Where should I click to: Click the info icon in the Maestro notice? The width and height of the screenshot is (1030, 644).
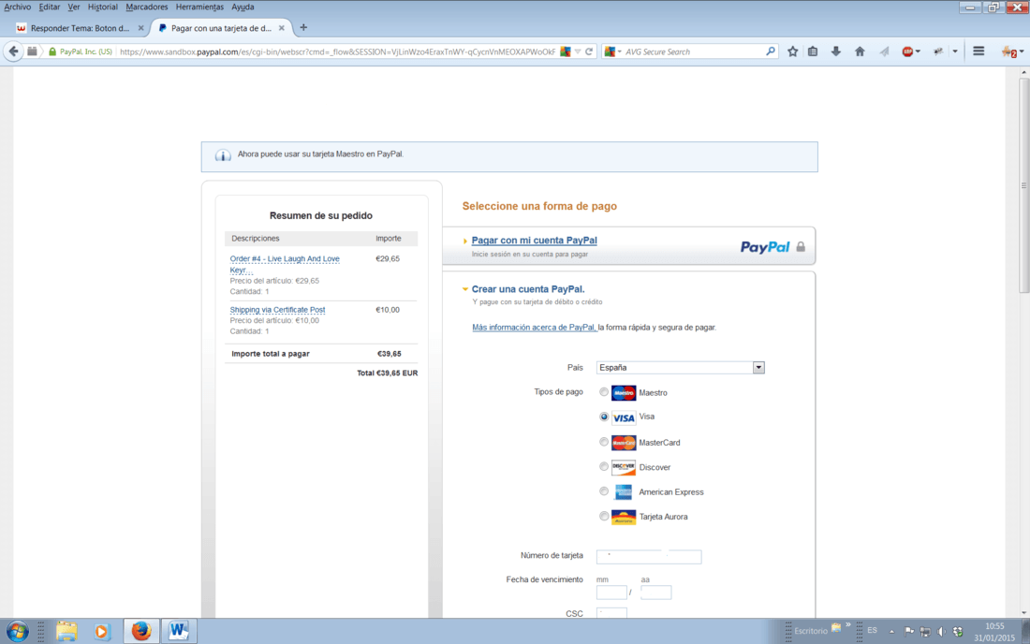pos(223,155)
